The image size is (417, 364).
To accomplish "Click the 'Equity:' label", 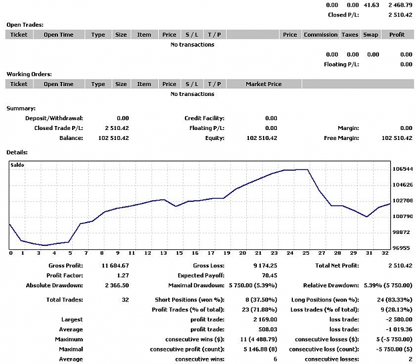I will pos(215,138).
